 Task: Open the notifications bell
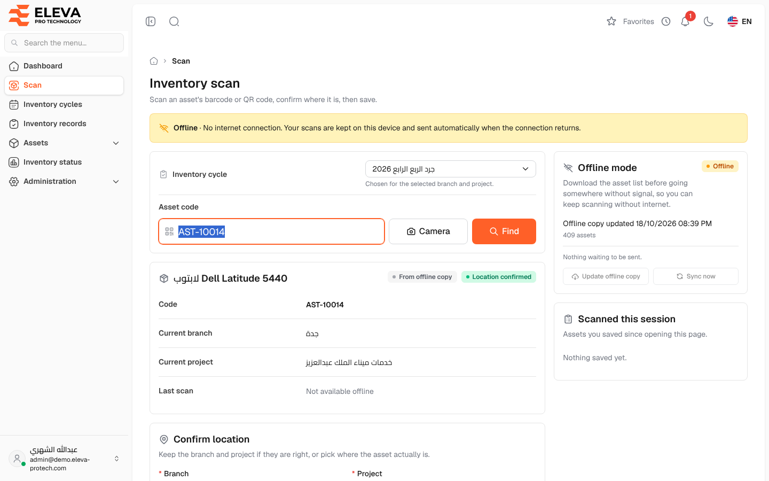click(685, 21)
